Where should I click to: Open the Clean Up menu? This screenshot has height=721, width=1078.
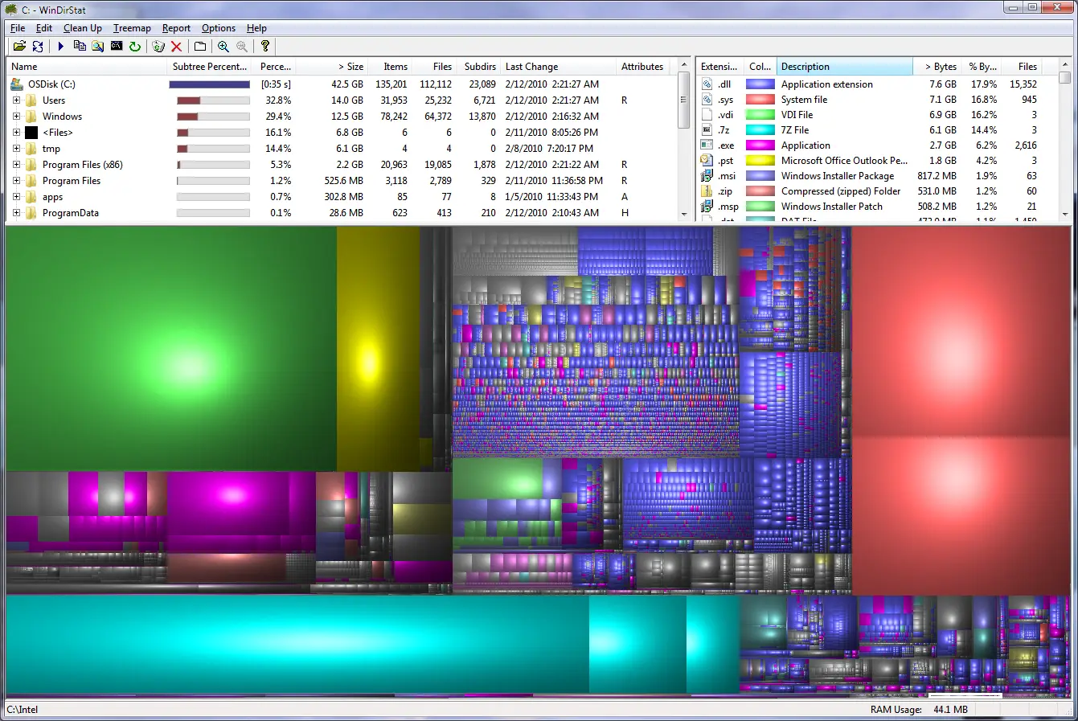pyautogui.click(x=83, y=28)
